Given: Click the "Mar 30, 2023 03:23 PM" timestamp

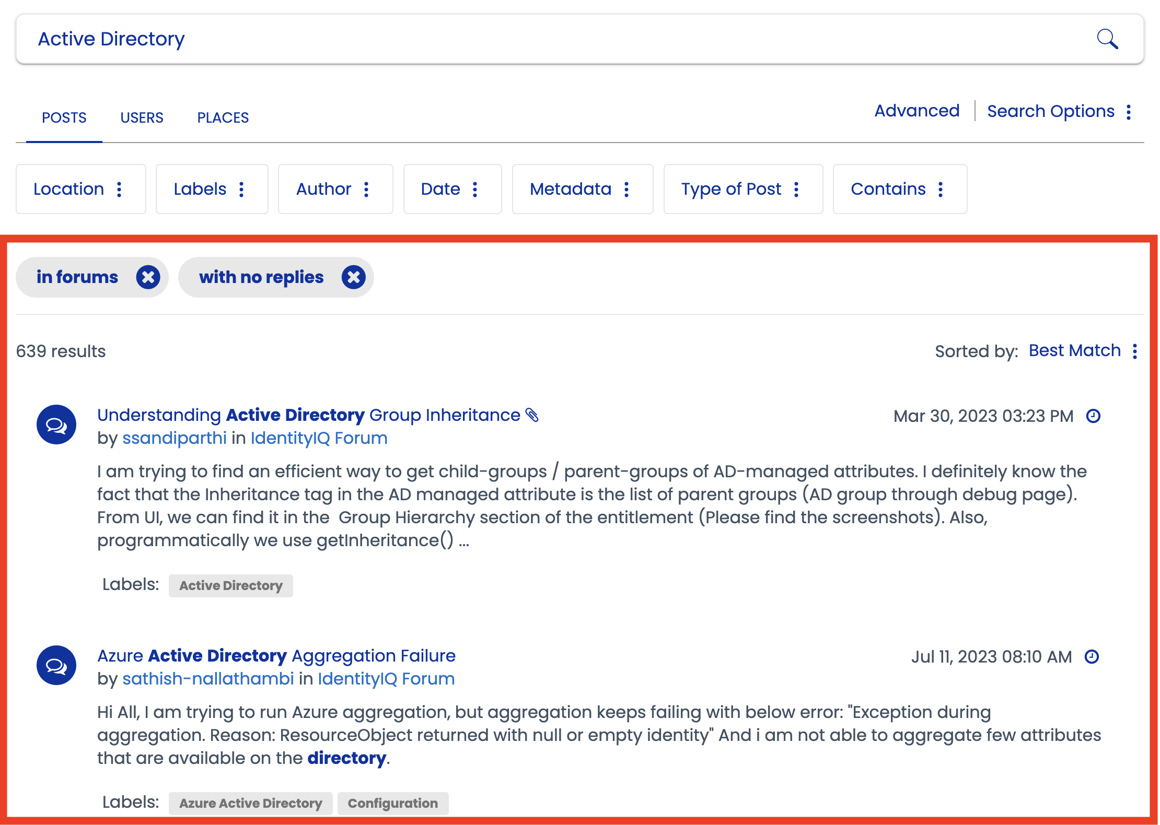Looking at the screenshot, I should pos(983,416).
